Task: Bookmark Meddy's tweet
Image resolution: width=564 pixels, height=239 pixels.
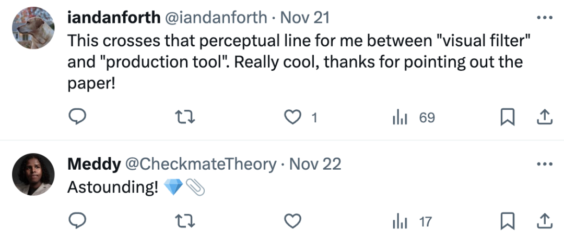Action: pyautogui.click(x=507, y=221)
